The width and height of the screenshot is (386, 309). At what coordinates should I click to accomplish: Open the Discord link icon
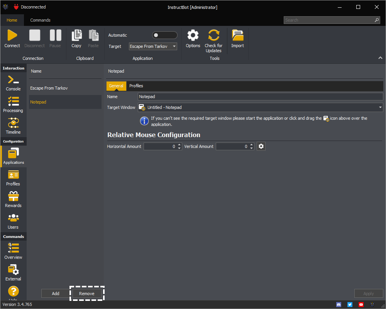(339, 305)
